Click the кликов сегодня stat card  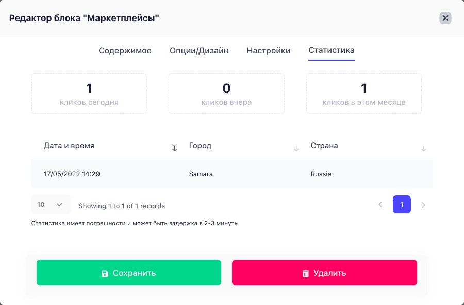click(89, 93)
